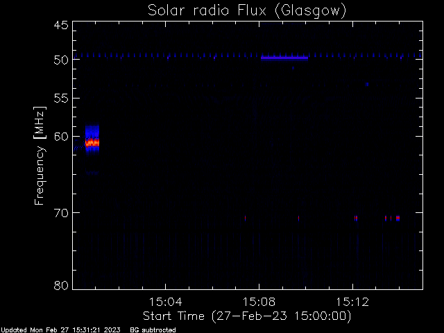The image size is (444, 333).
Task: Click the '15:04' time tick label
Action: [165, 302]
